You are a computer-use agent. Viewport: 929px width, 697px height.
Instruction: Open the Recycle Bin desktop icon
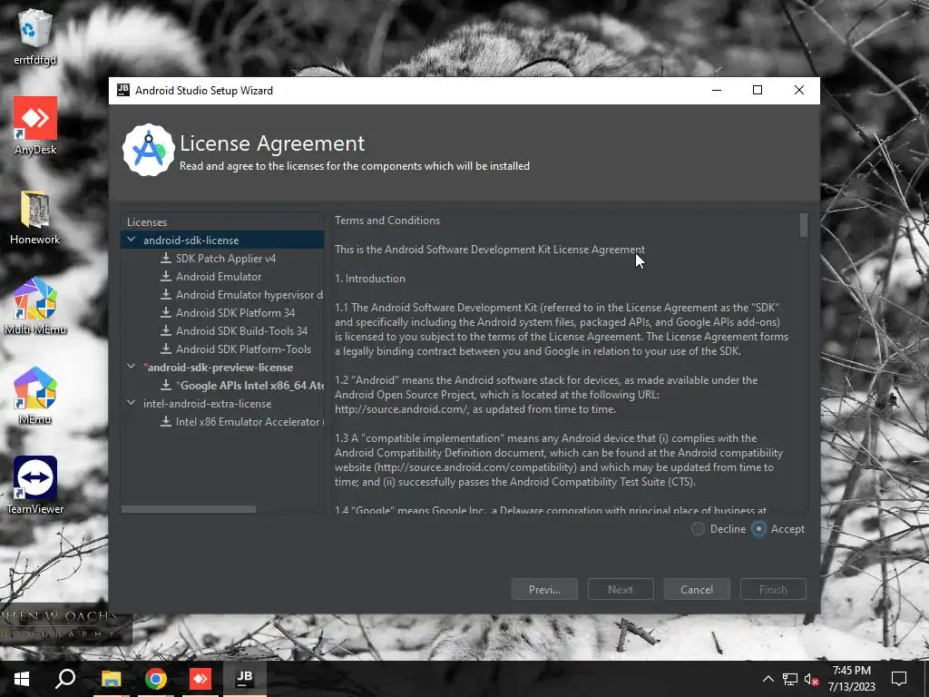point(35,36)
